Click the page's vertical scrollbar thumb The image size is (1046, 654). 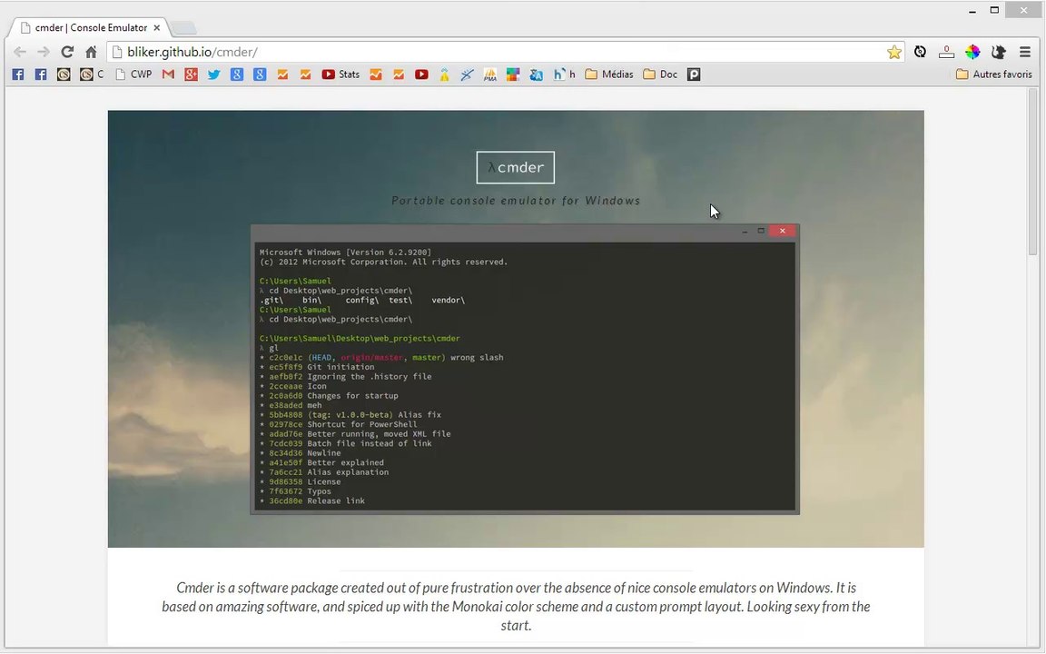point(1032,172)
